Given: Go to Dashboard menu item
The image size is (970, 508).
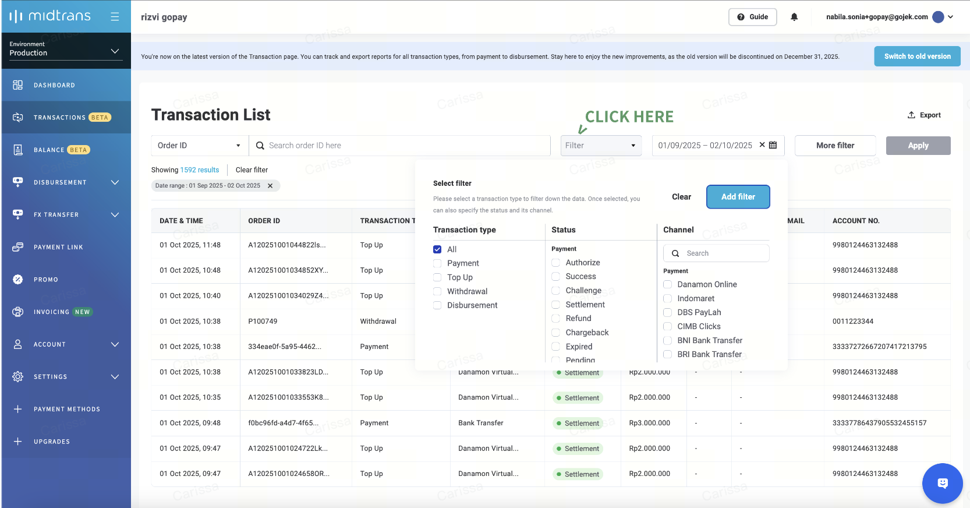Looking at the screenshot, I should pos(54,85).
